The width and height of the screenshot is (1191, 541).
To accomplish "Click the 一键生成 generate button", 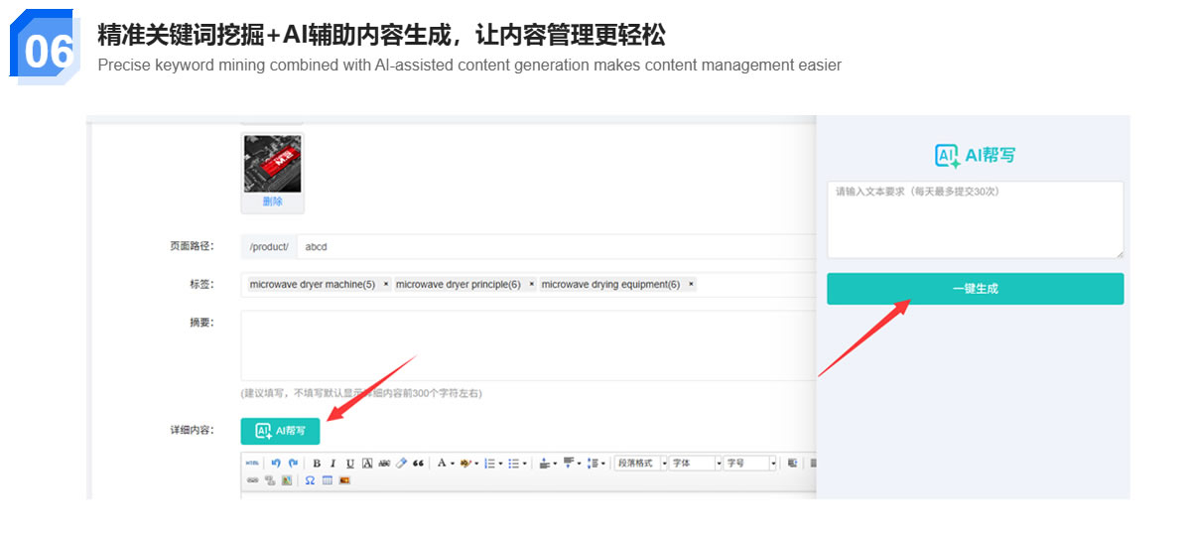I will [x=975, y=289].
